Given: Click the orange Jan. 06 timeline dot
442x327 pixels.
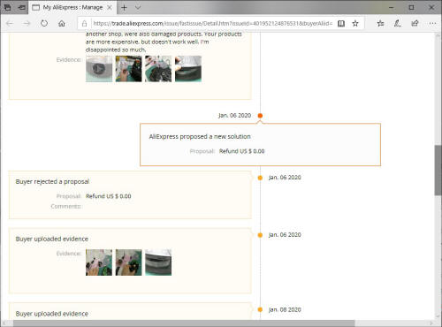Looking at the screenshot, I should [x=260, y=116].
